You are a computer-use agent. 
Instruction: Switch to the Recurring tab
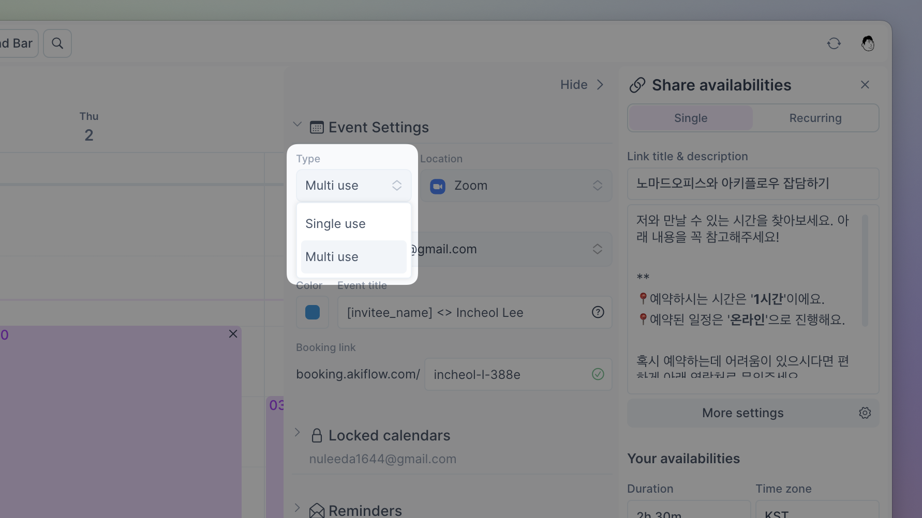pos(815,118)
